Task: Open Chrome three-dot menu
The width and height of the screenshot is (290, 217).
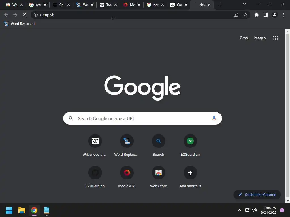Action: click(x=284, y=15)
